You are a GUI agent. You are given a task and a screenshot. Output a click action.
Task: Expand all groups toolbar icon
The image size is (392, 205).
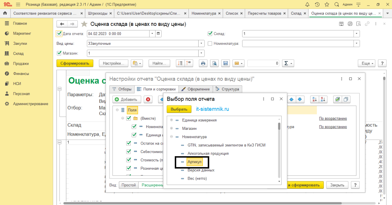coord(180,63)
